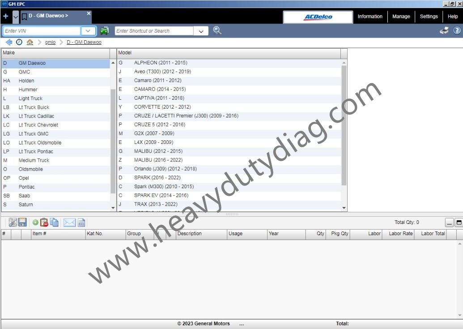Screen dimensions: 463x329
Task: Sort by the Item # column header
Action: (x=58, y=234)
